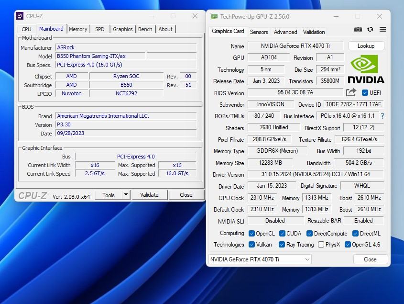This screenshot has width=404, height=304.
Task: Switch to the Sensors tab
Action: coord(259,32)
